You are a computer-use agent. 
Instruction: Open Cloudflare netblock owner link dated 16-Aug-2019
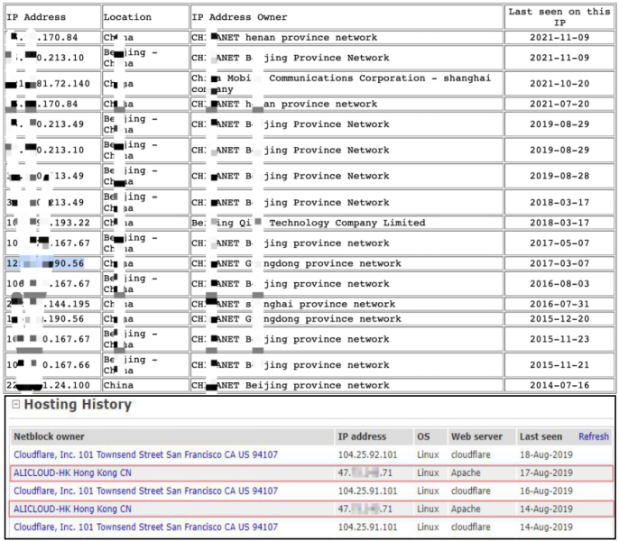[x=145, y=491]
